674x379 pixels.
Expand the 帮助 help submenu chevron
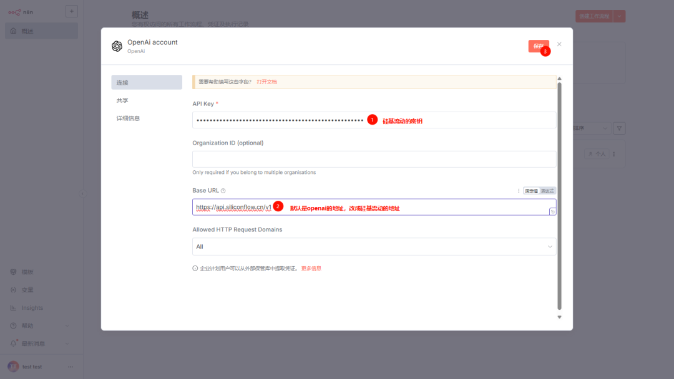[x=67, y=326]
